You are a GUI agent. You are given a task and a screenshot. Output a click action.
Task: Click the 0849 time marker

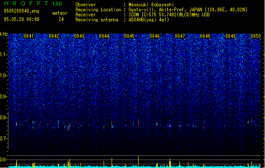[230, 36]
